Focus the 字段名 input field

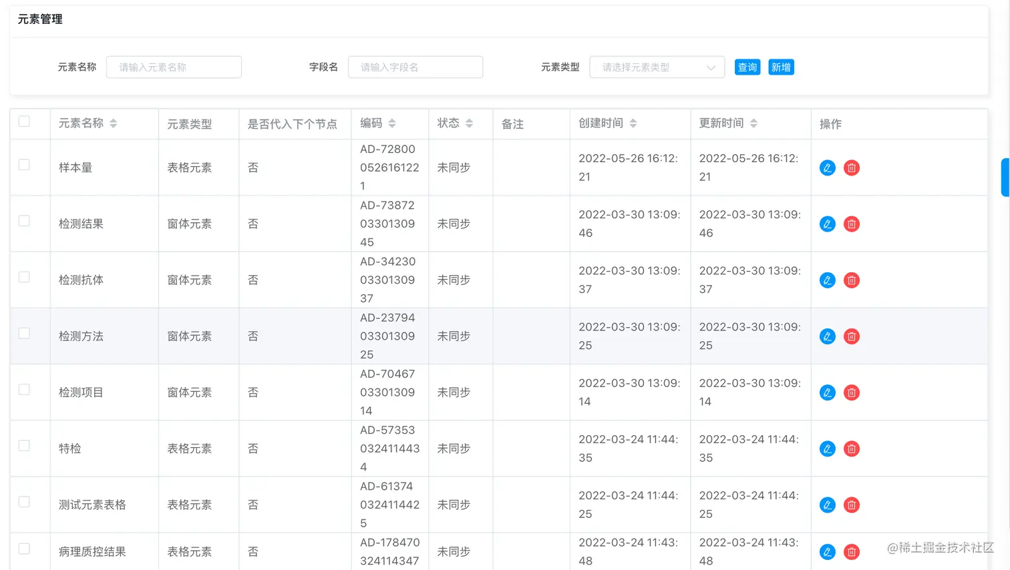(x=415, y=67)
